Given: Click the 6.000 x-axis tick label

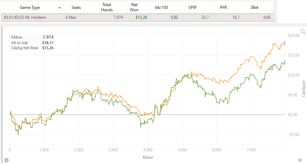Looking at the screenshot, I should (x=217, y=150).
